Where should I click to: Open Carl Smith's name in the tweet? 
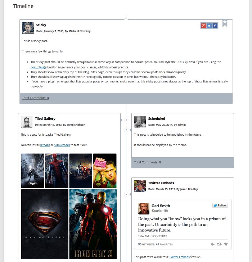(x=161, y=206)
